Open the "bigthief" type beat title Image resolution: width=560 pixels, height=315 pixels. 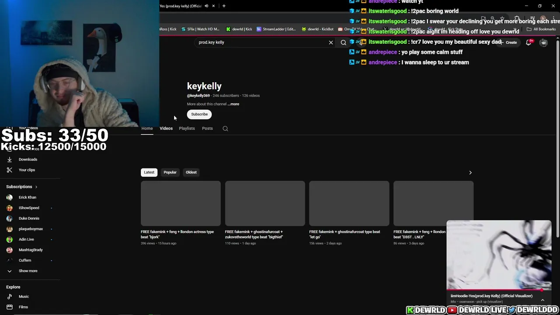[x=254, y=234]
